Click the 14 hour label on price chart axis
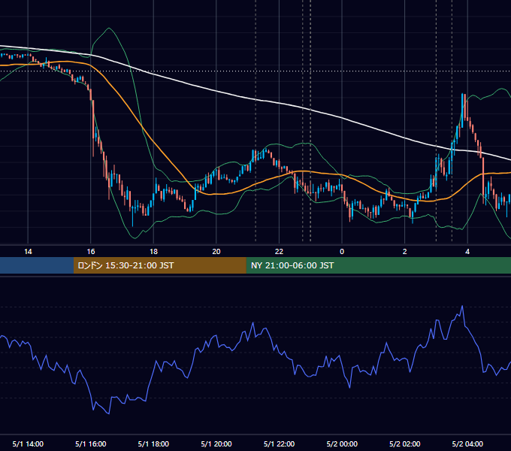511x451 pixels. coord(28,252)
